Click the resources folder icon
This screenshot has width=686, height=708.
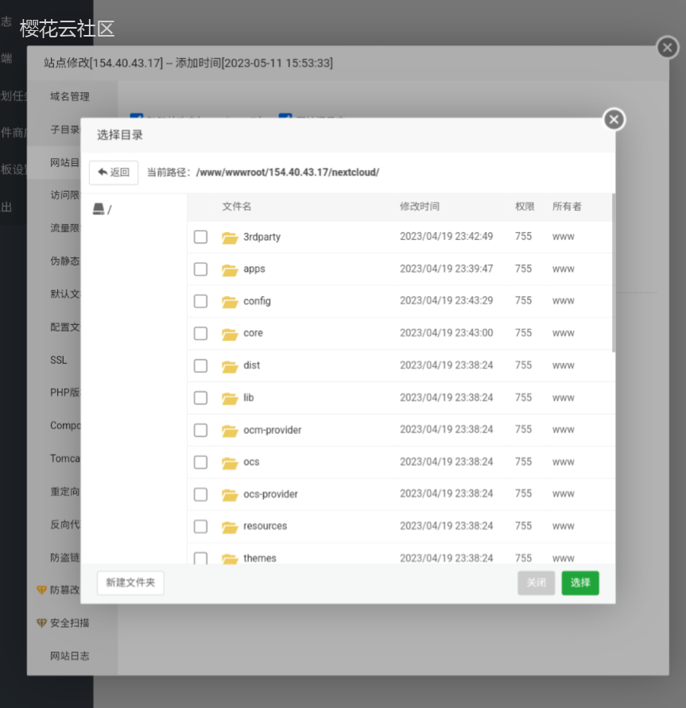tap(230, 527)
